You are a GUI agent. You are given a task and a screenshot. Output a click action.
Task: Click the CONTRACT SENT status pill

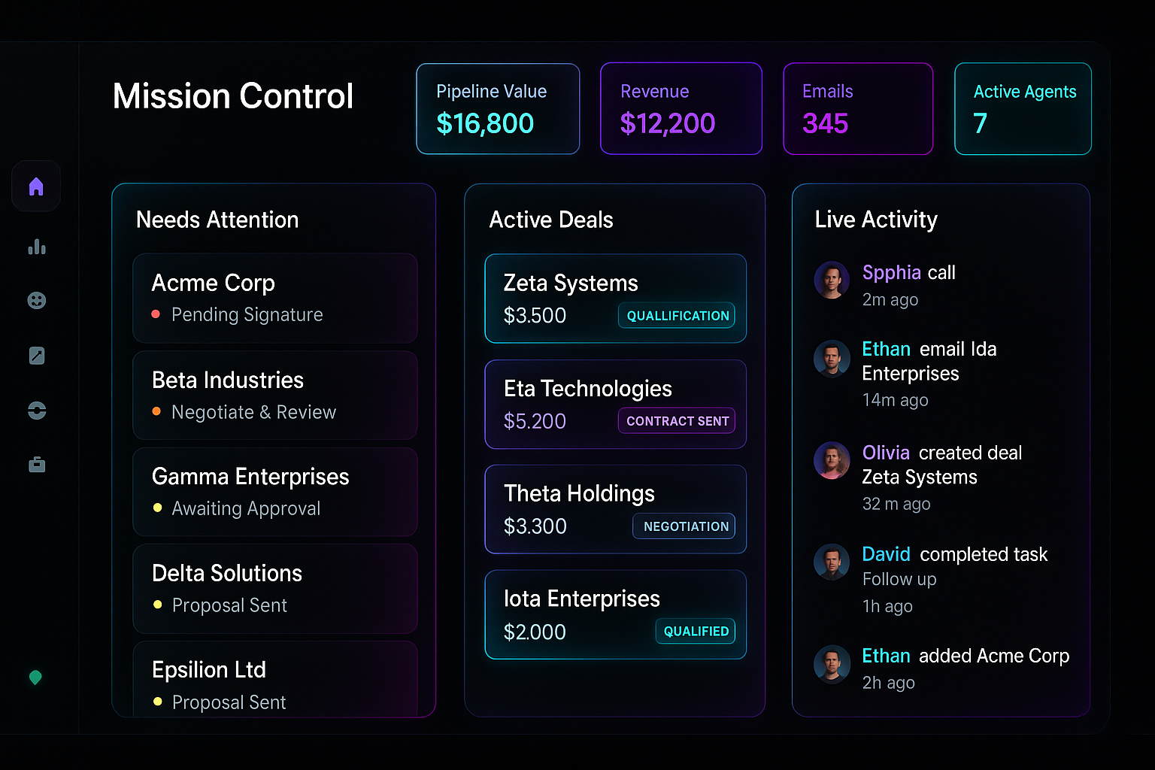[x=676, y=420]
